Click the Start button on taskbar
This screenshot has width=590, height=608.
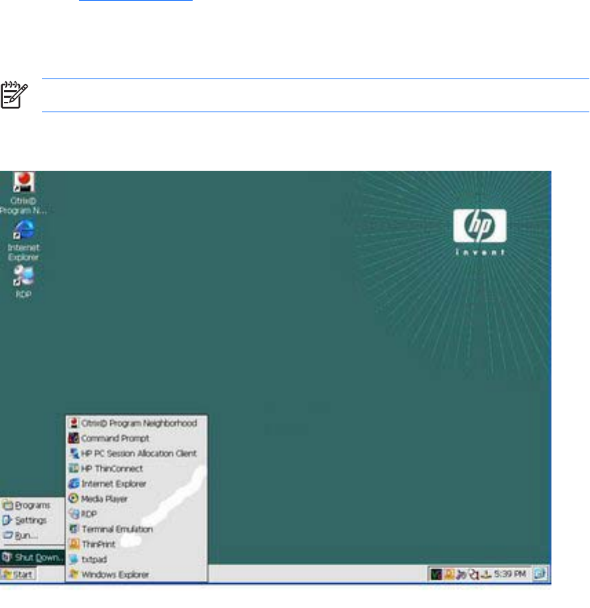click(x=18, y=574)
